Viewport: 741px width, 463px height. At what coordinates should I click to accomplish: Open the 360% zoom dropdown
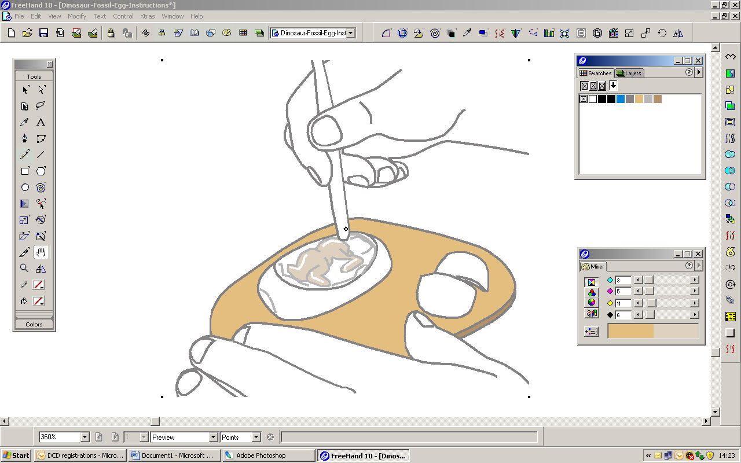85,438
